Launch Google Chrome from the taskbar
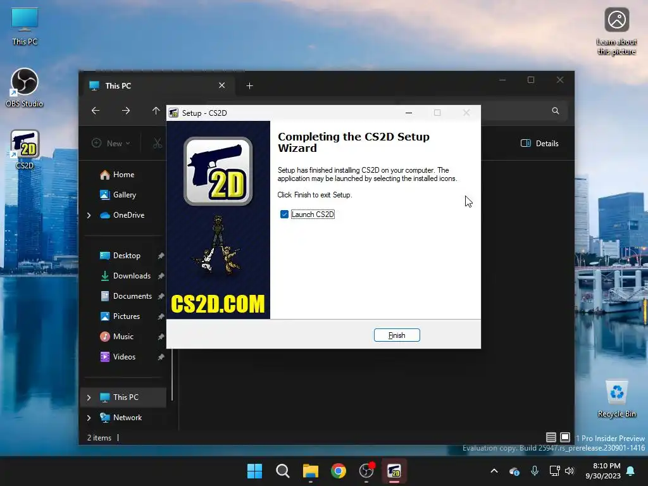Image resolution: width=648 pixels, height=486 pixels. (339, 471)
